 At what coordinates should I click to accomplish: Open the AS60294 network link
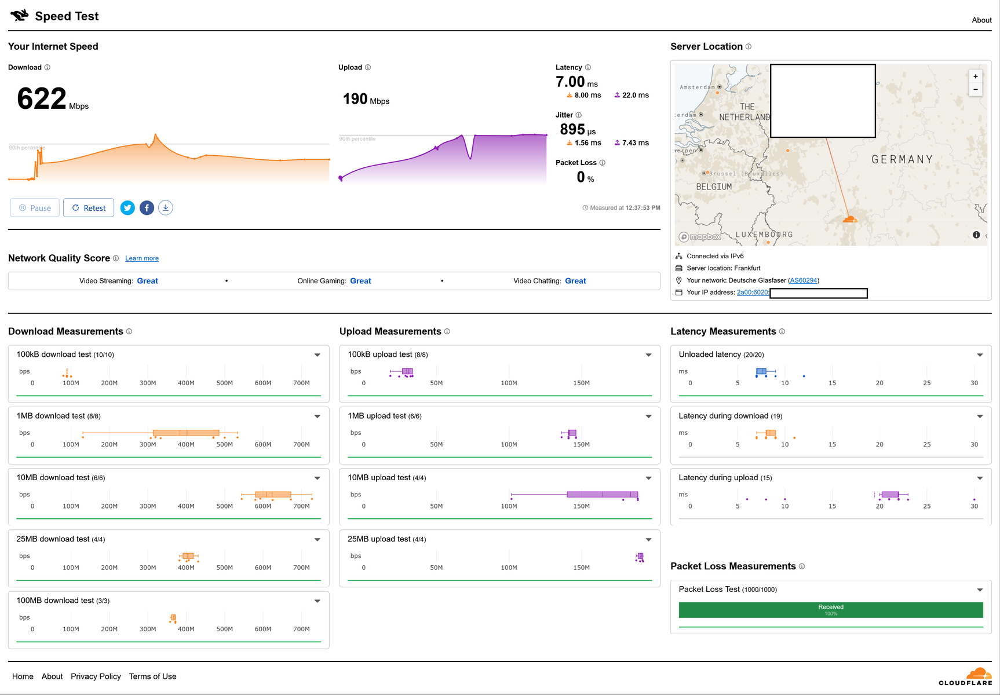click(x=804, y=280)
